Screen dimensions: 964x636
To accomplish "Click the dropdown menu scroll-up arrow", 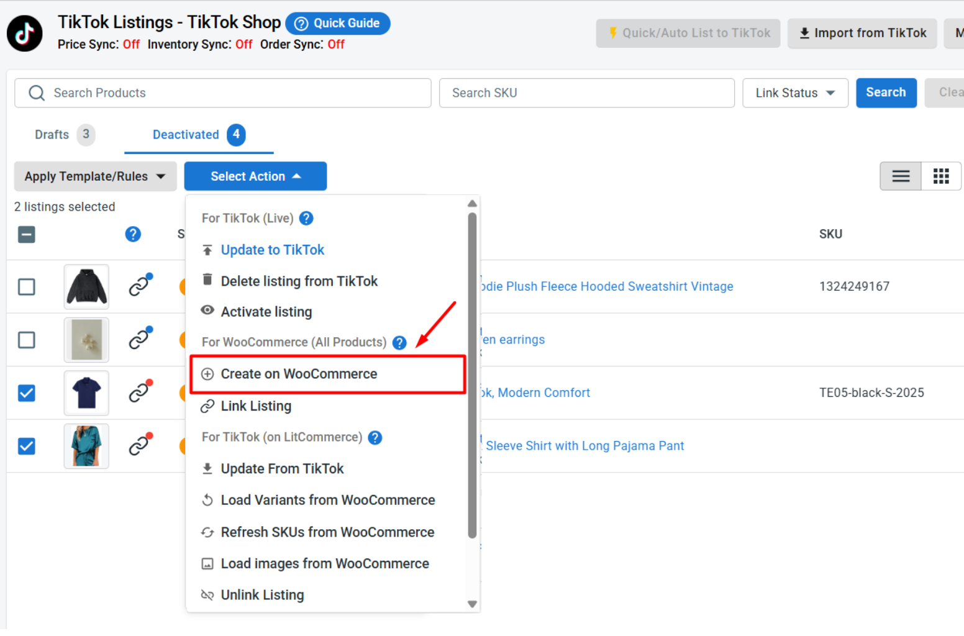I will 472,204.
